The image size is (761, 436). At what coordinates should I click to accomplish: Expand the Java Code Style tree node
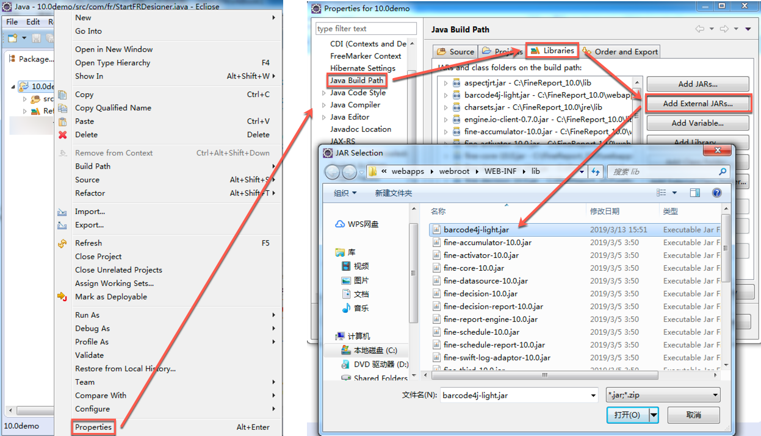(x=323, y=93)
